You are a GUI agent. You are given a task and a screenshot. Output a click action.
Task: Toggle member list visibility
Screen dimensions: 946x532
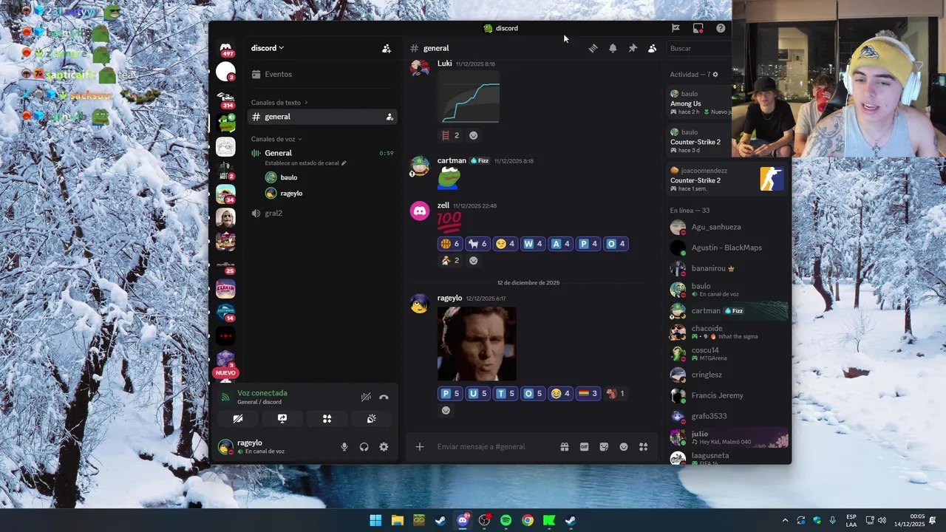click(x=652, y=48)
